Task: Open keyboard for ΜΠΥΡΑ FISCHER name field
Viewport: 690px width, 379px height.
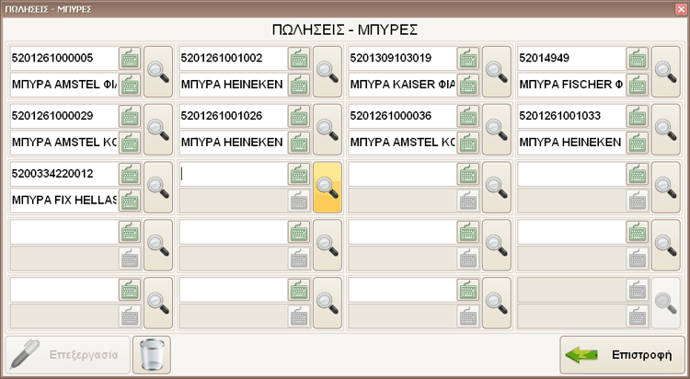Action: pos(638,85)
